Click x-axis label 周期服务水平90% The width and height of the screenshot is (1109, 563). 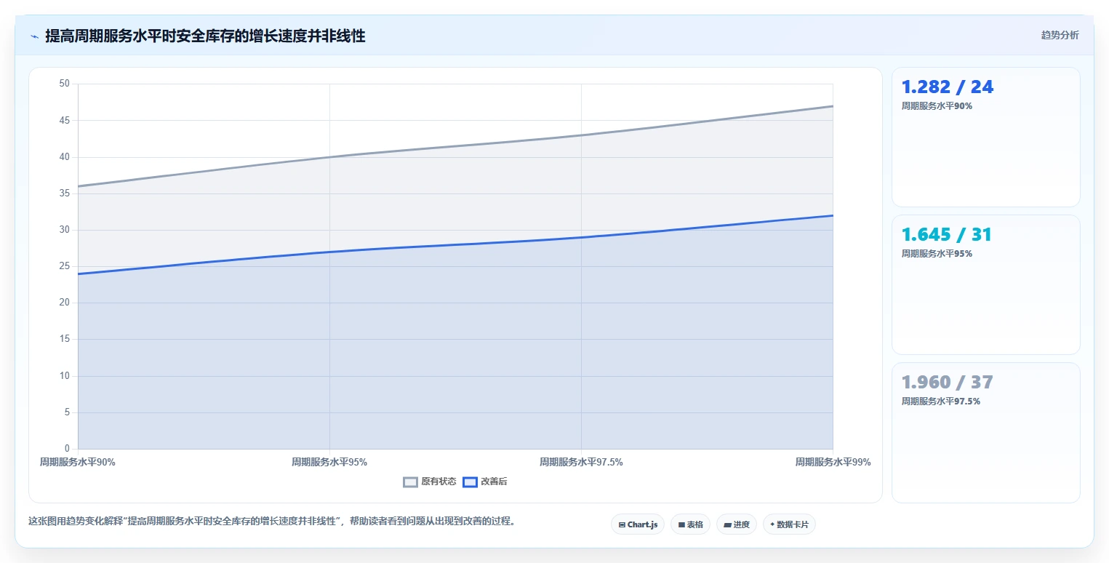(78, 462)
